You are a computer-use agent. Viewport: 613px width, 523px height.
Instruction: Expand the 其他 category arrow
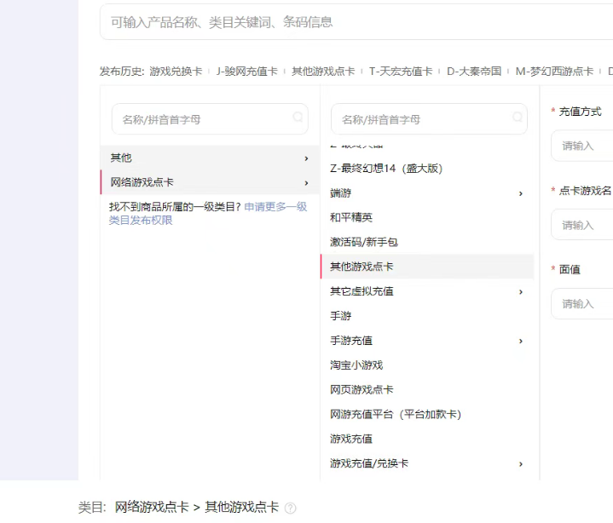[x=306, y=158]
